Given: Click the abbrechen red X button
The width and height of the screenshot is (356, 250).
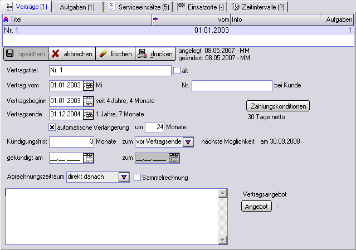Looking at the screenshot, I should pyautogui.click(x=72, y=54).
